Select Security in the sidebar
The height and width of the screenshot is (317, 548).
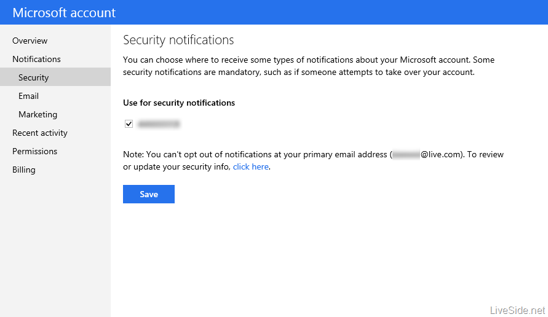(55, 77)
